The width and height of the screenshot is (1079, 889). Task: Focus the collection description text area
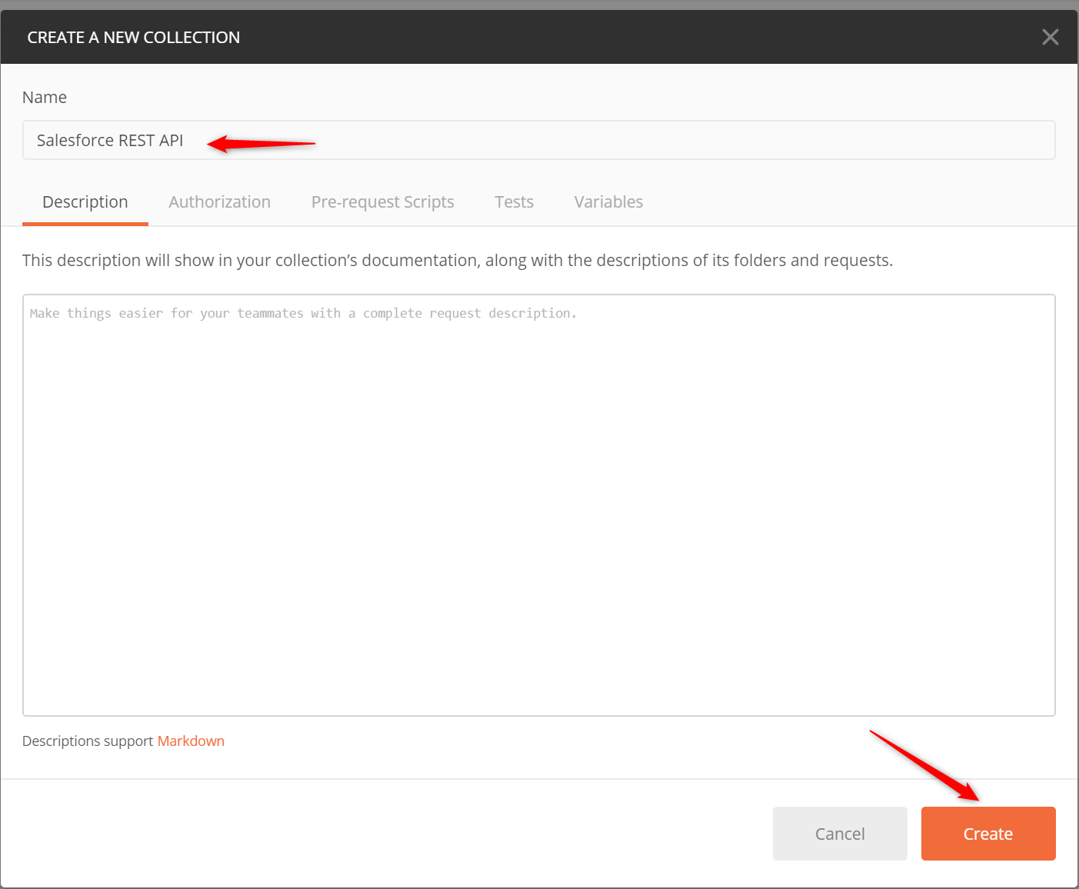[538, 505]
